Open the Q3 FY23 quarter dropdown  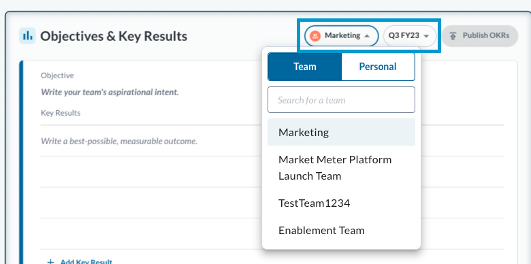point(410,36)
